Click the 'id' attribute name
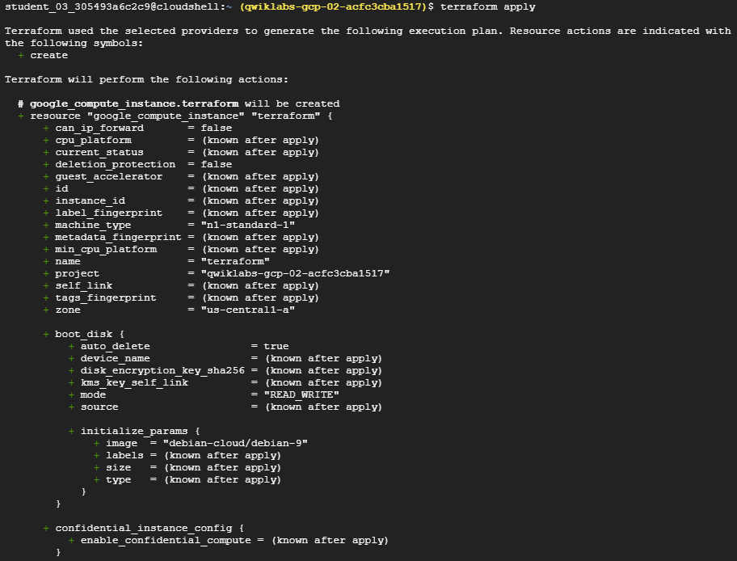This screenshot has height=561, width=737. click(61, 189)
